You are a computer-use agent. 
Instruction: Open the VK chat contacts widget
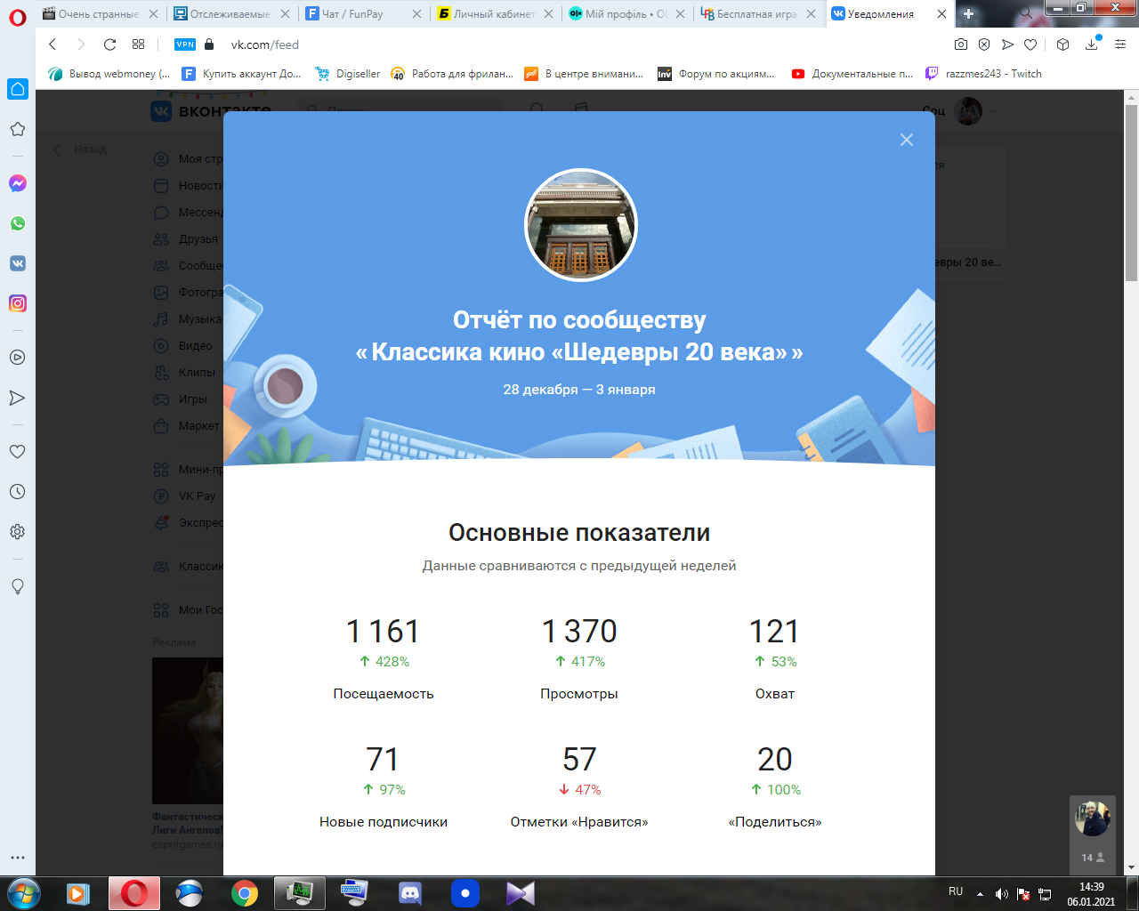[1093, 834]
